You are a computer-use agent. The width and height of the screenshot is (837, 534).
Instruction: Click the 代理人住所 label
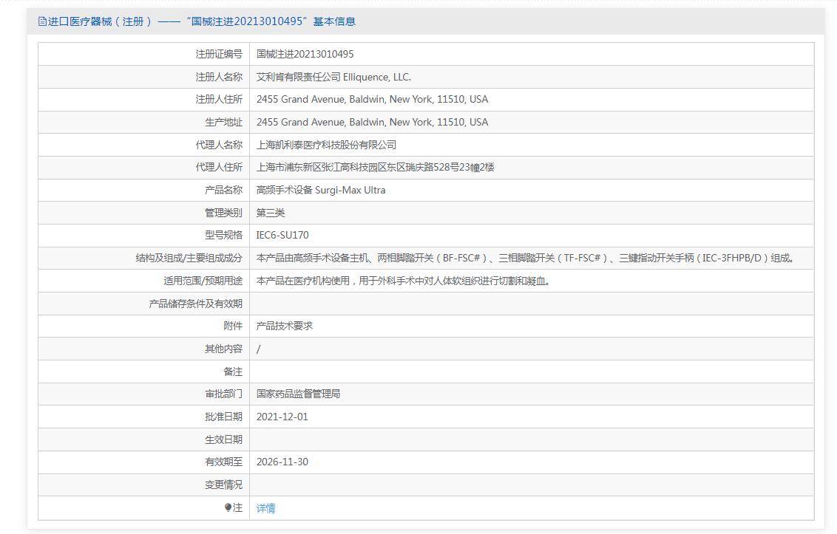click(219, 167)
